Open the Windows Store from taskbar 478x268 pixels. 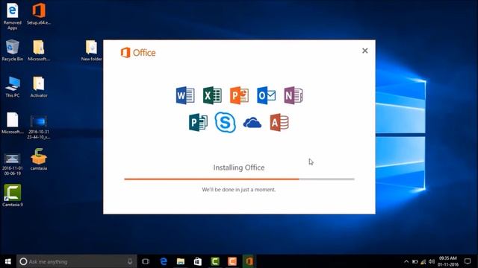point(197,261)
